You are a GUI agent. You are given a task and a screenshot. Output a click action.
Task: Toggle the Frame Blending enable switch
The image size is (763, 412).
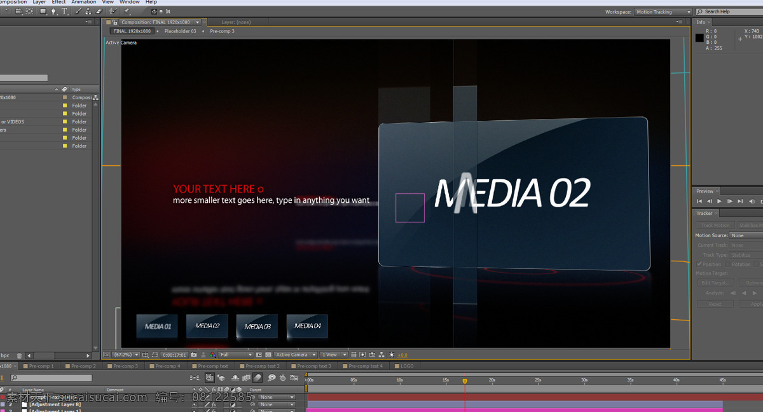(246, 378)
